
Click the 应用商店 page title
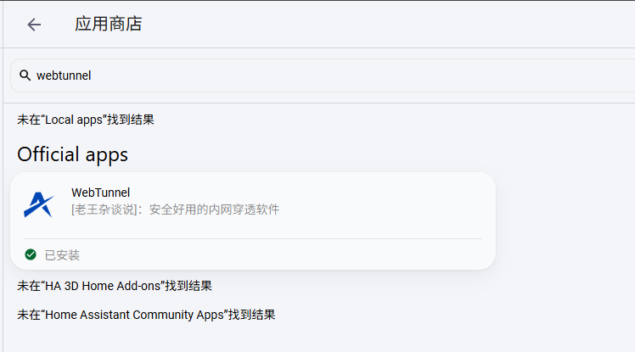click(x=109, y=24)
